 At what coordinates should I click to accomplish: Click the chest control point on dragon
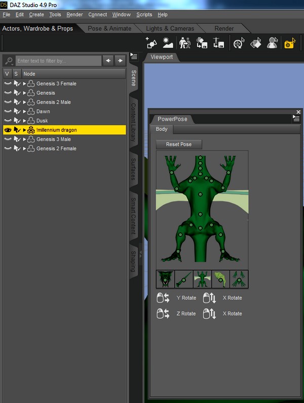(200, 194)
